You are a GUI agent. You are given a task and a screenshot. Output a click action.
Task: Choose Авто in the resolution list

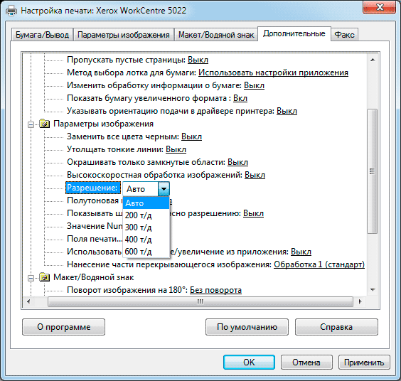[146, 203]
